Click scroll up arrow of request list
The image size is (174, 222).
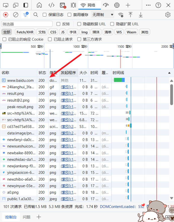171,81
